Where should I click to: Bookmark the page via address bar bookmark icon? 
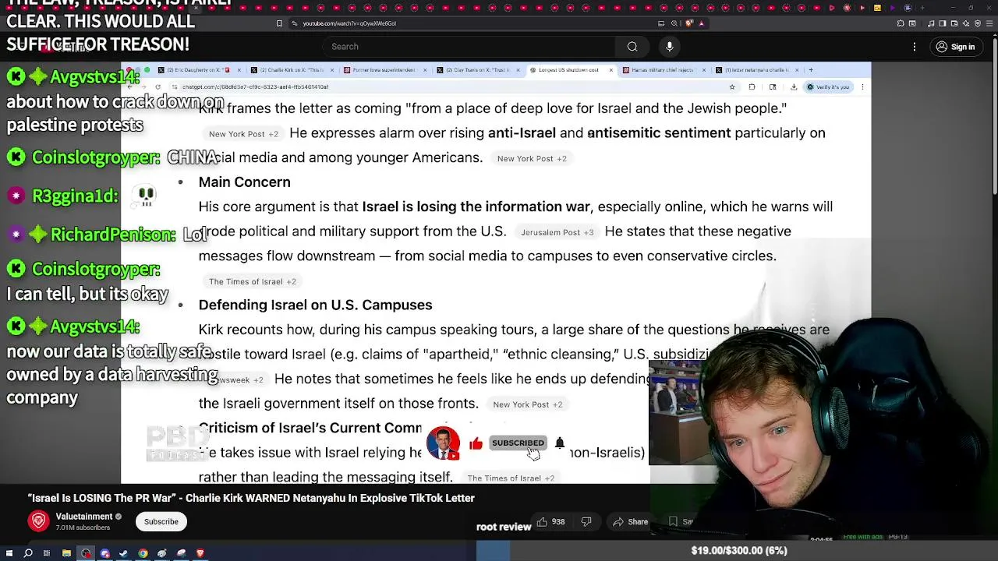(x=279, y=23)
